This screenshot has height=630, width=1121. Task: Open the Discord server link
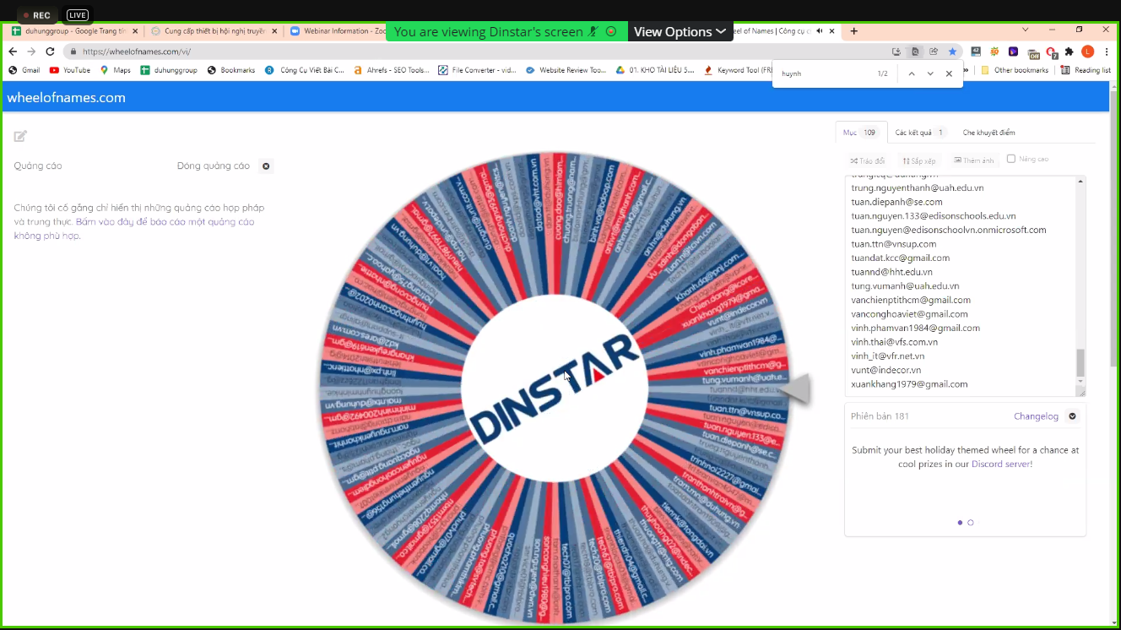1003,464
